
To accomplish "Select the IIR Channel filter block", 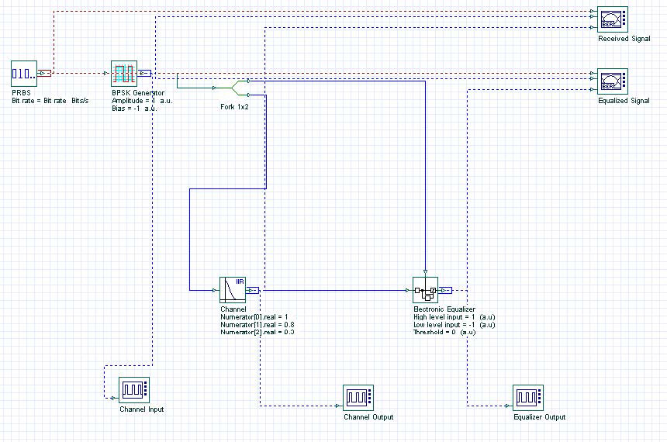I will coord(232,290).
